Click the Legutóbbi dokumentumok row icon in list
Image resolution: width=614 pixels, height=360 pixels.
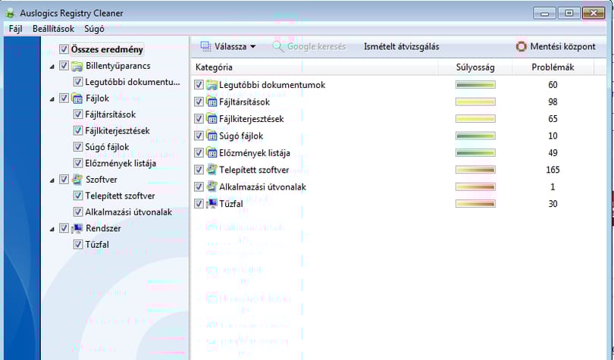211,85
